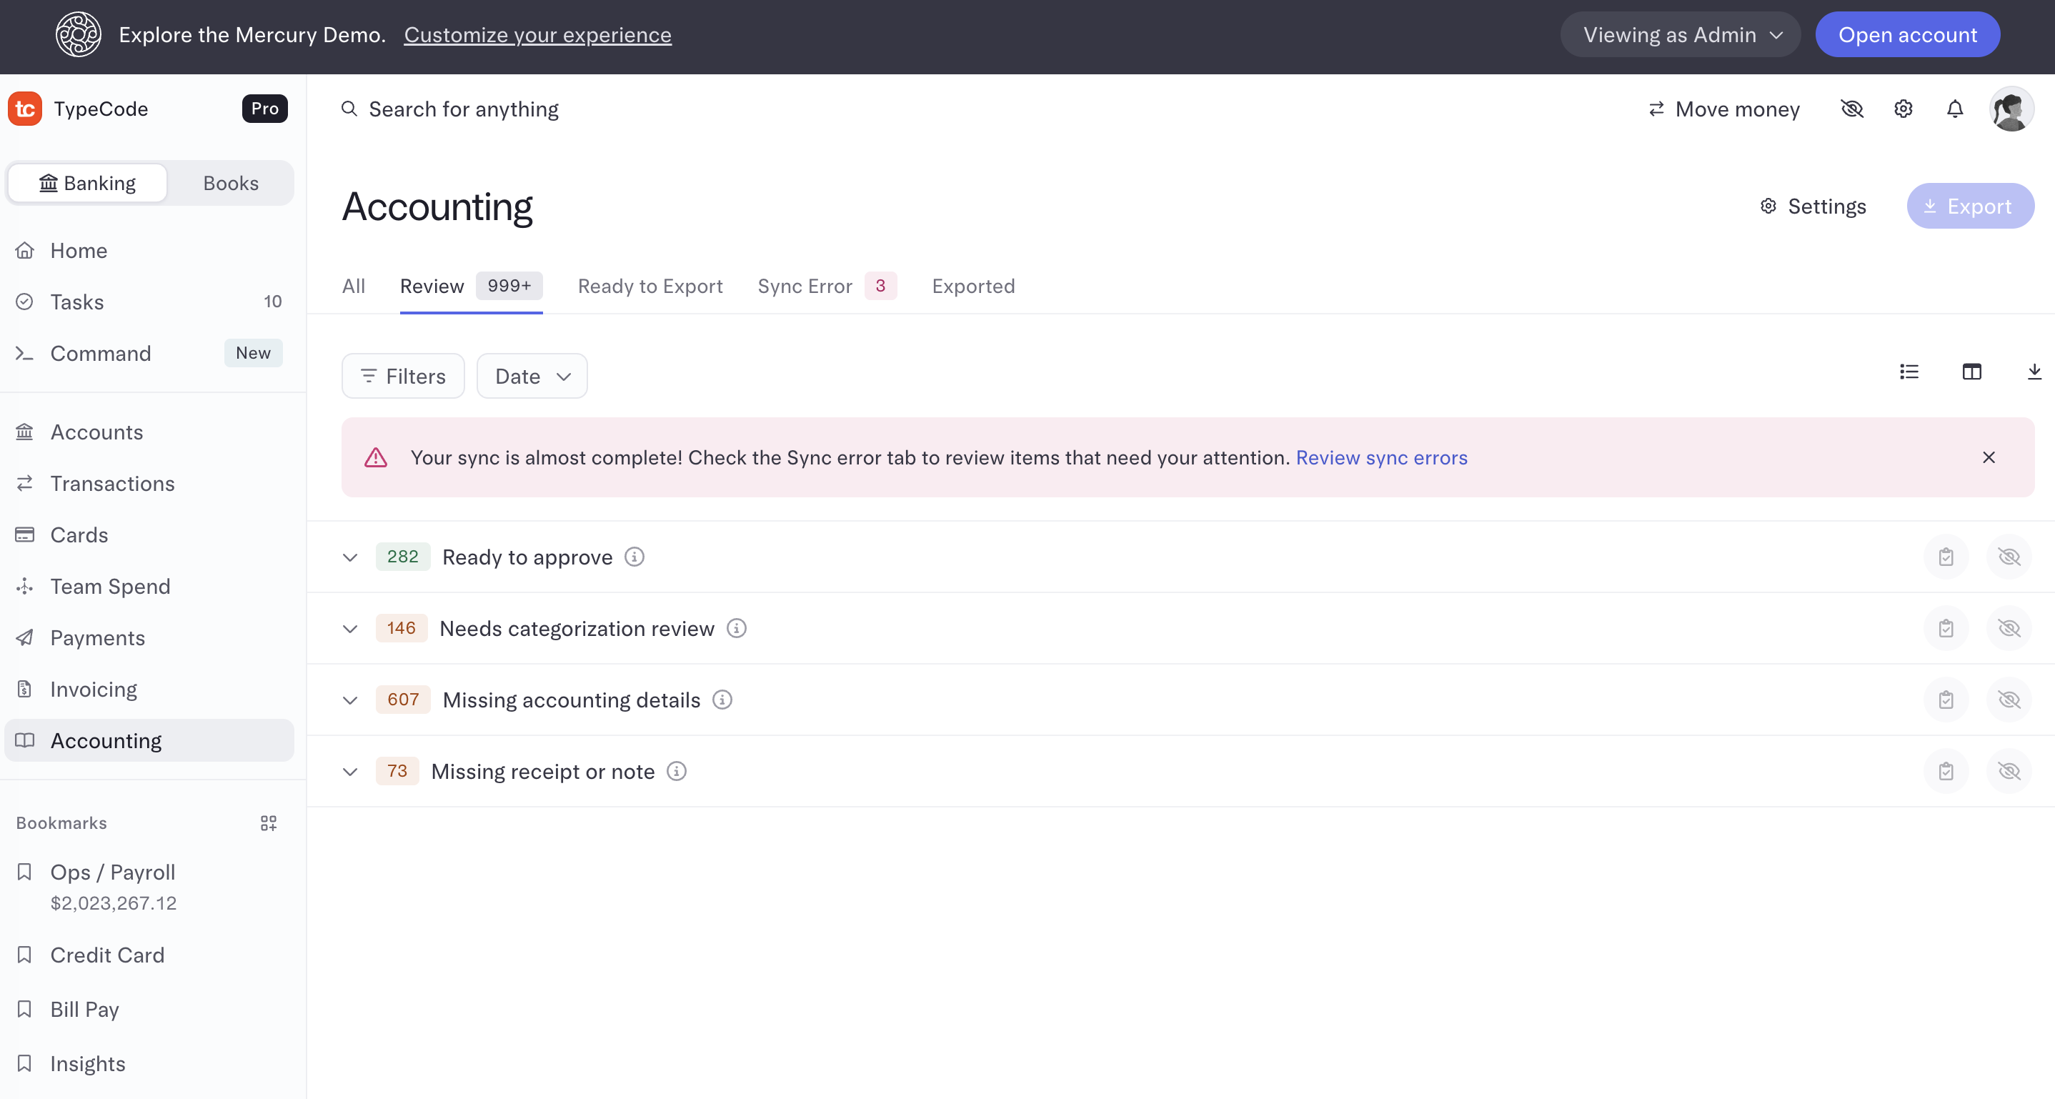The image size is (2055, 1099).
Task: Switch to list view icon
Action: pyautogui.click(x=1909, y=372)
